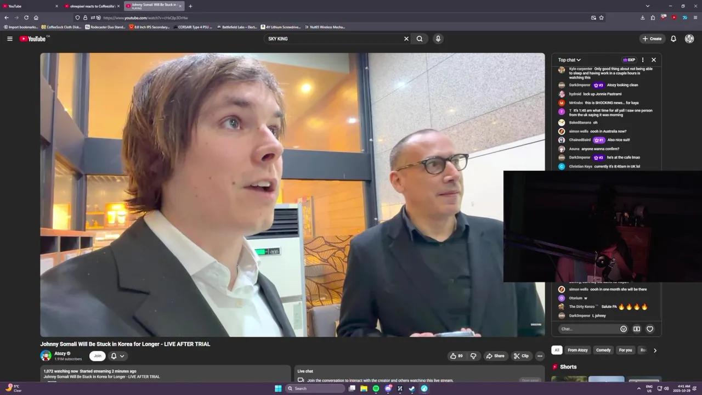Show more filter chips with arrow
This screenshot has width=702, height=395.
coord(655,350)
